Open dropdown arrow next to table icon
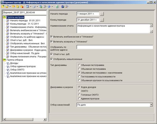The height and width of the screenshot is (124, 157). coord(31,7)
